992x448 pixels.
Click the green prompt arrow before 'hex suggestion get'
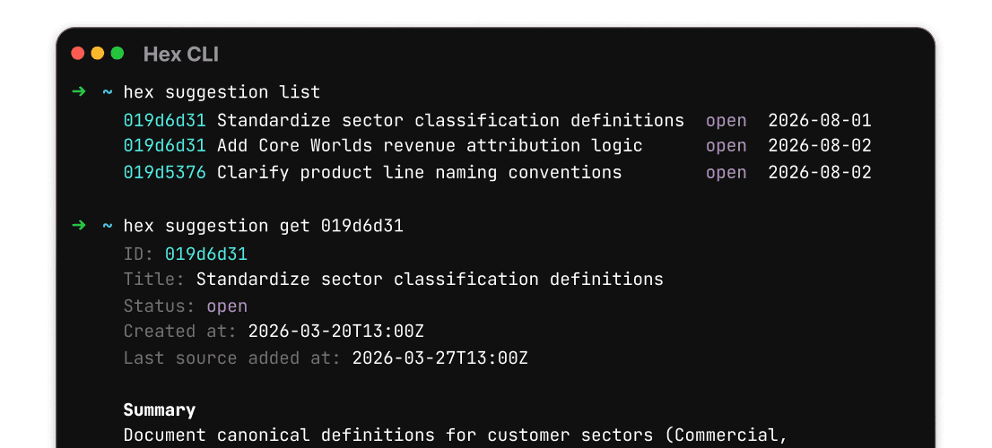[78, 225]
